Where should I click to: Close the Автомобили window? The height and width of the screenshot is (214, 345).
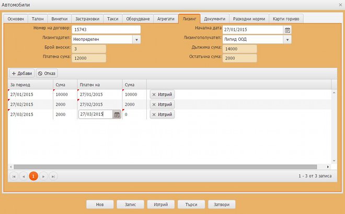coord(338,4)
